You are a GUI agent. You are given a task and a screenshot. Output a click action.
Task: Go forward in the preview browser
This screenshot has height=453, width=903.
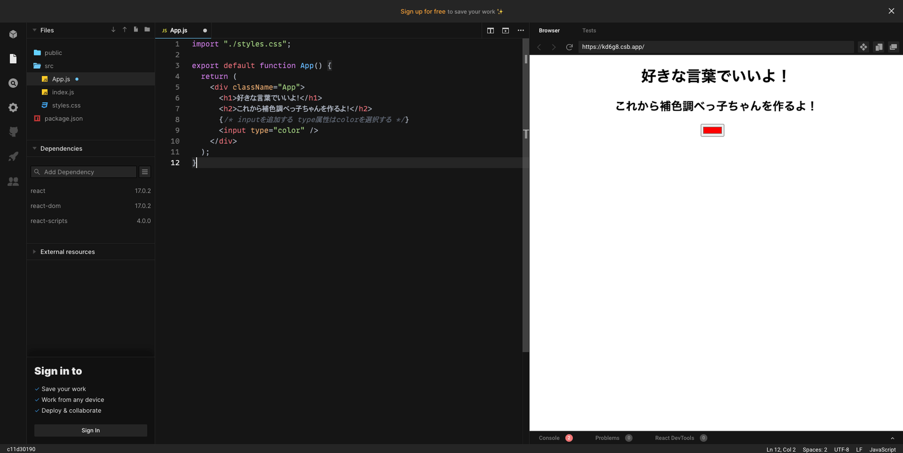[x=554, y=47]
